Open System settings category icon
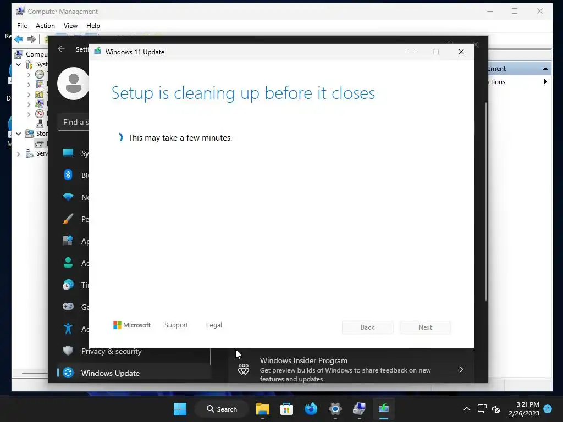Viewport: 563px width, 422px height. click(x=68, y=153)
